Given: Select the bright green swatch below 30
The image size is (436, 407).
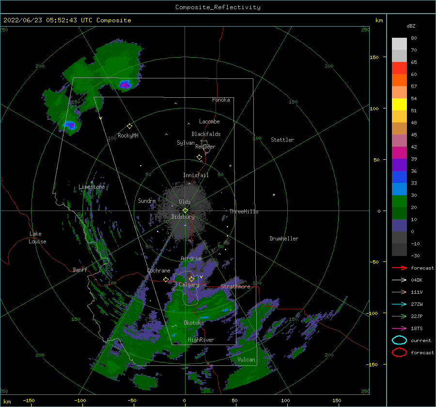Looking at the screenshot, I should (399, 201).
